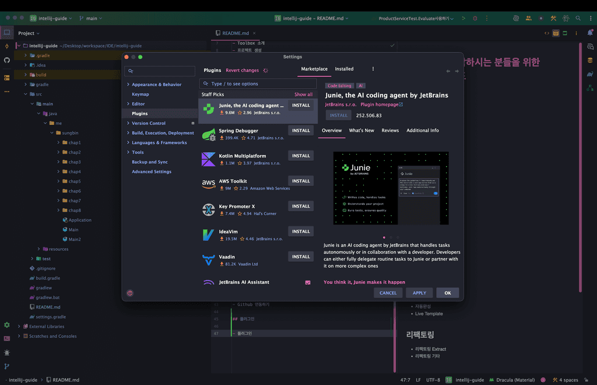Viewport: 597px width, 385px height.
Task: Open the Commit tool window icon
Action: (x=7, y=46)
